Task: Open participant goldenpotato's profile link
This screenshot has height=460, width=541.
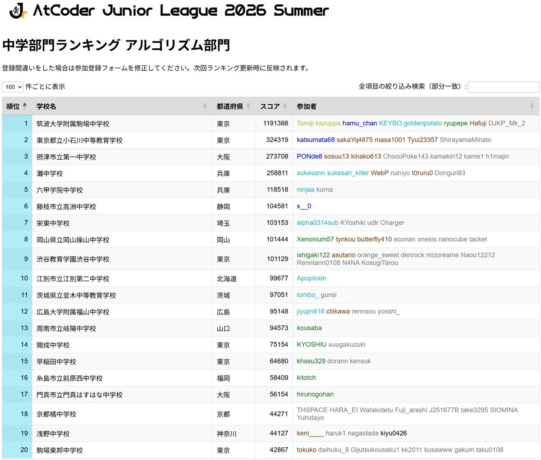Action: pyautogui.click(x=423, y=123)
